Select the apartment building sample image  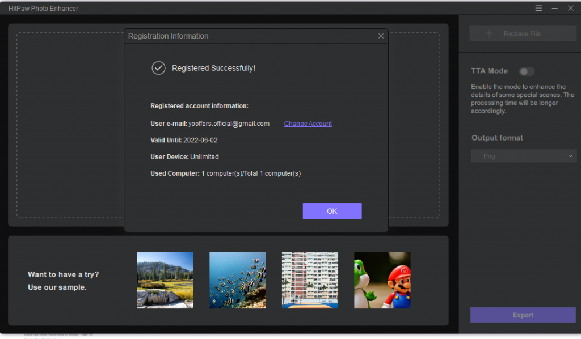point(310,280)
